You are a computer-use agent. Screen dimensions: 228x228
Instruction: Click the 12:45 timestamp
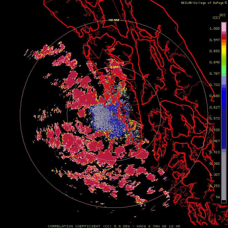click(x=175, y=226)
